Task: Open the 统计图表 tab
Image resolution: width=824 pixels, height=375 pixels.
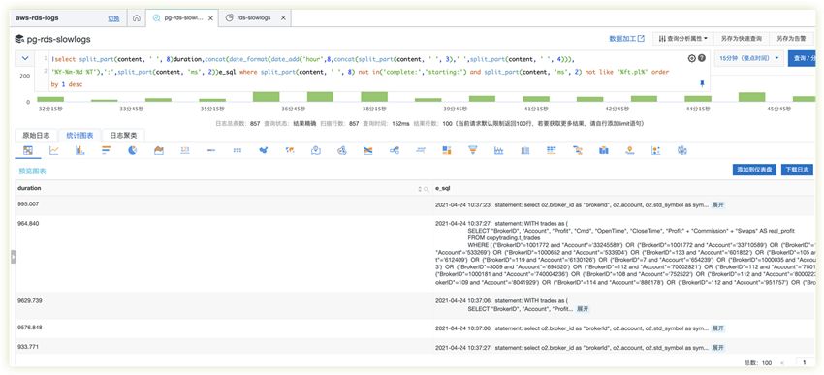Action: pyautogui.click(x=79, y=136)
